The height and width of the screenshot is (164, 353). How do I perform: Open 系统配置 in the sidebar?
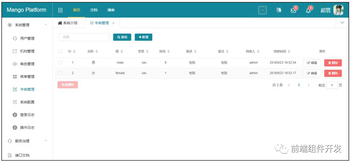(x=27, y=102)
